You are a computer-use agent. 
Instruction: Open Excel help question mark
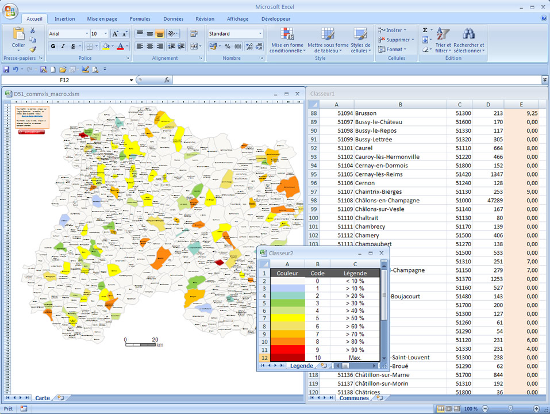pyautogui.click(x=544, y=18)
